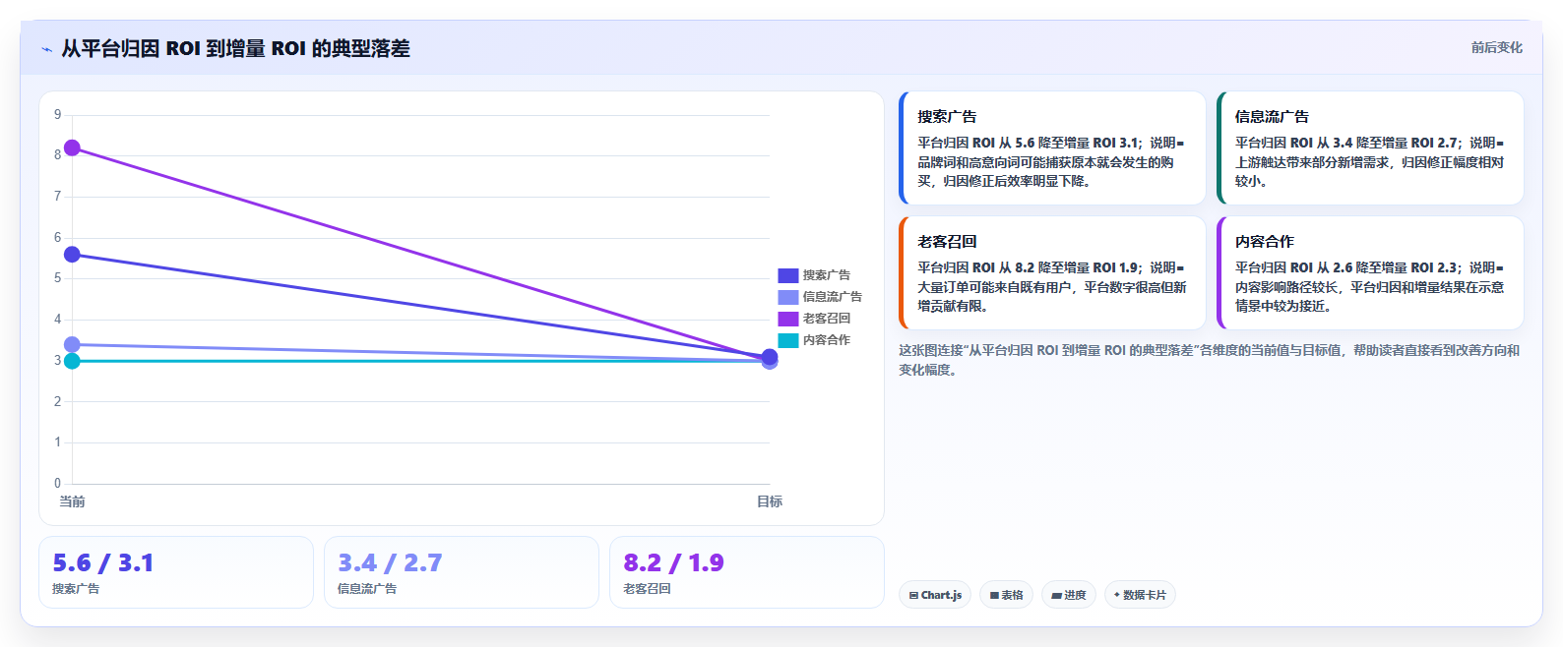Click the 当前 x-axis label

point(72,501)
